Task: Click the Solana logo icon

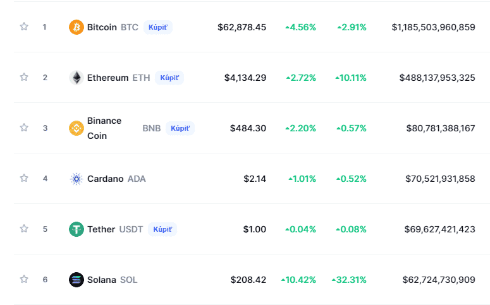Action: (x=76, y=280)
